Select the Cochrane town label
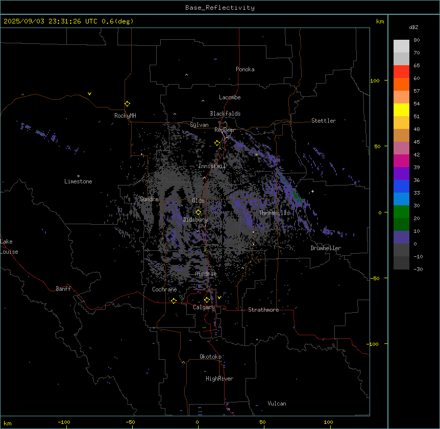 pos(164,289)
